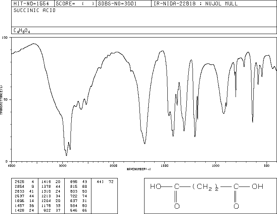Select peak table entry 1428
The height and width of the screenshot is (214, 277).
20,211
